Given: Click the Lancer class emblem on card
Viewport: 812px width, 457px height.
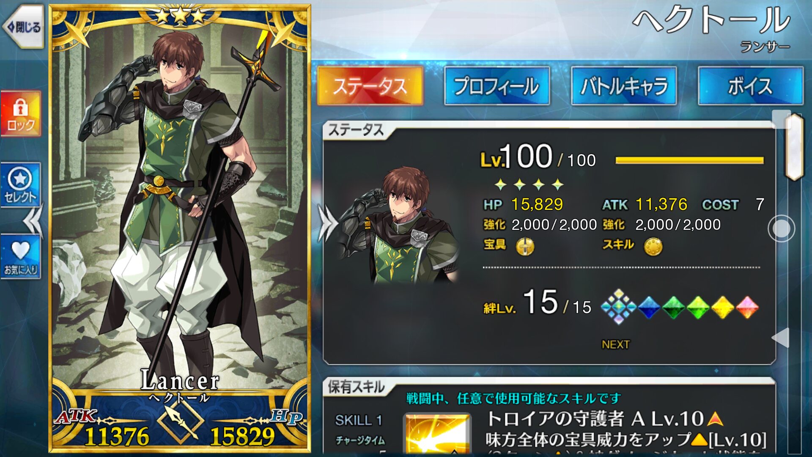Looking at the screenshot, I should (181, 421).
